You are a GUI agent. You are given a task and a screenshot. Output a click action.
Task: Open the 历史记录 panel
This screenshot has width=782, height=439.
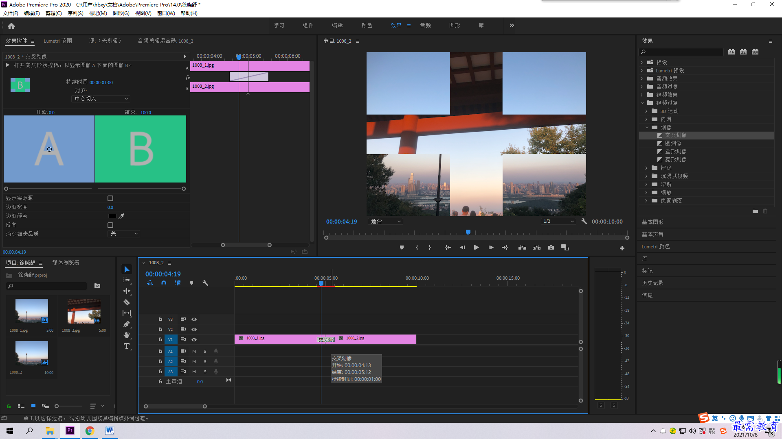coord(653,283)
